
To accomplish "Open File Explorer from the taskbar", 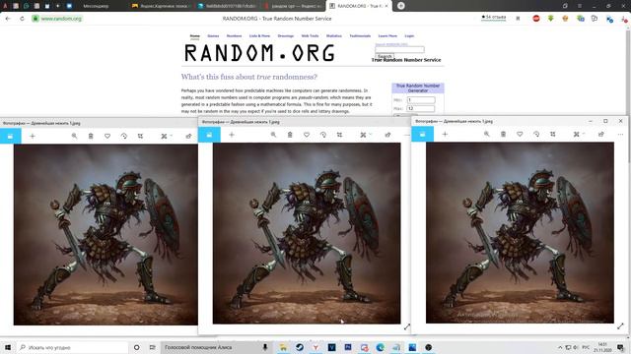I will pyautogui.click(x=283, y=347).
